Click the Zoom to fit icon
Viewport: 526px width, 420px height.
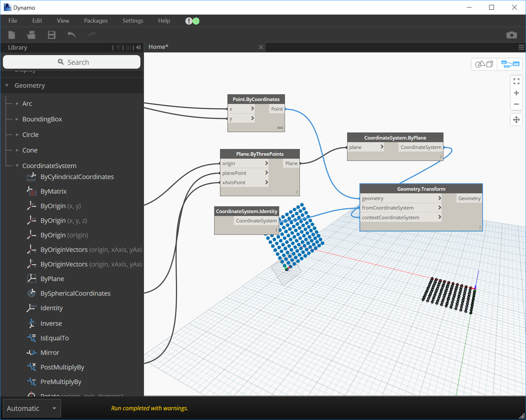pyautogui.click(x=516, y=81)
